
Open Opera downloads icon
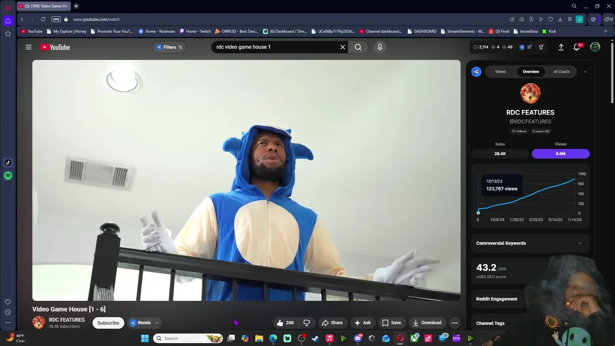click(x=560, y=19)
